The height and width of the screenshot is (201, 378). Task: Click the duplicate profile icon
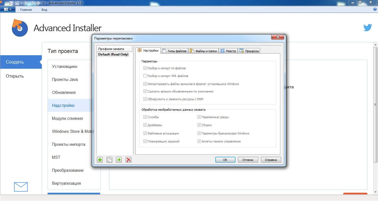[x=109, y=160]
